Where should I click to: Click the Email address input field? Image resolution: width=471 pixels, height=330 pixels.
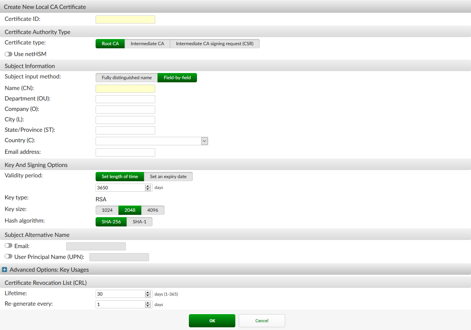click(x=125, y=152)
